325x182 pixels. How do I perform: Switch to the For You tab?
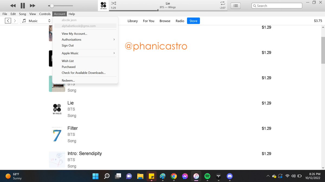point(149,21)
